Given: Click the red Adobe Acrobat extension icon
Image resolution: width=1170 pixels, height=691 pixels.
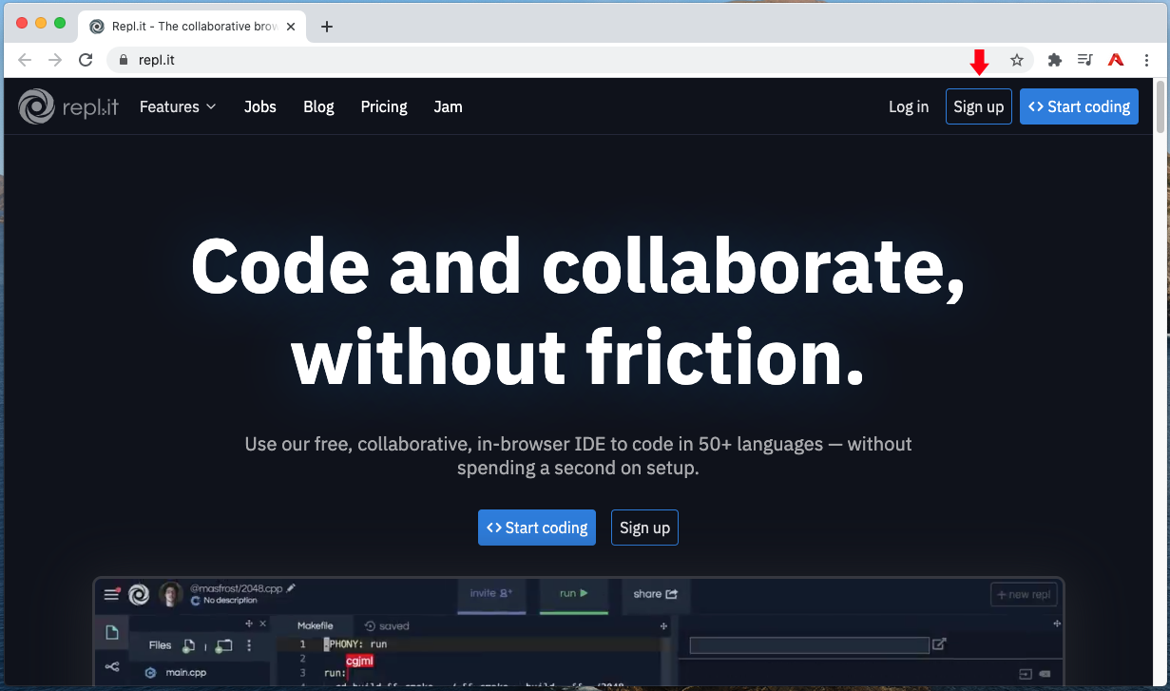Looking at the screenshot, I should (x=1116, y=60).
